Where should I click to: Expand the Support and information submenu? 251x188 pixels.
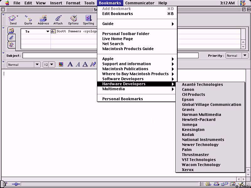137,64
